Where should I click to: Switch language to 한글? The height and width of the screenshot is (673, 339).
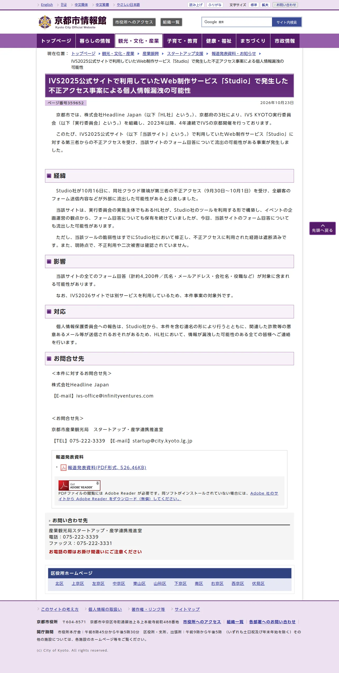tap(64, 5)
